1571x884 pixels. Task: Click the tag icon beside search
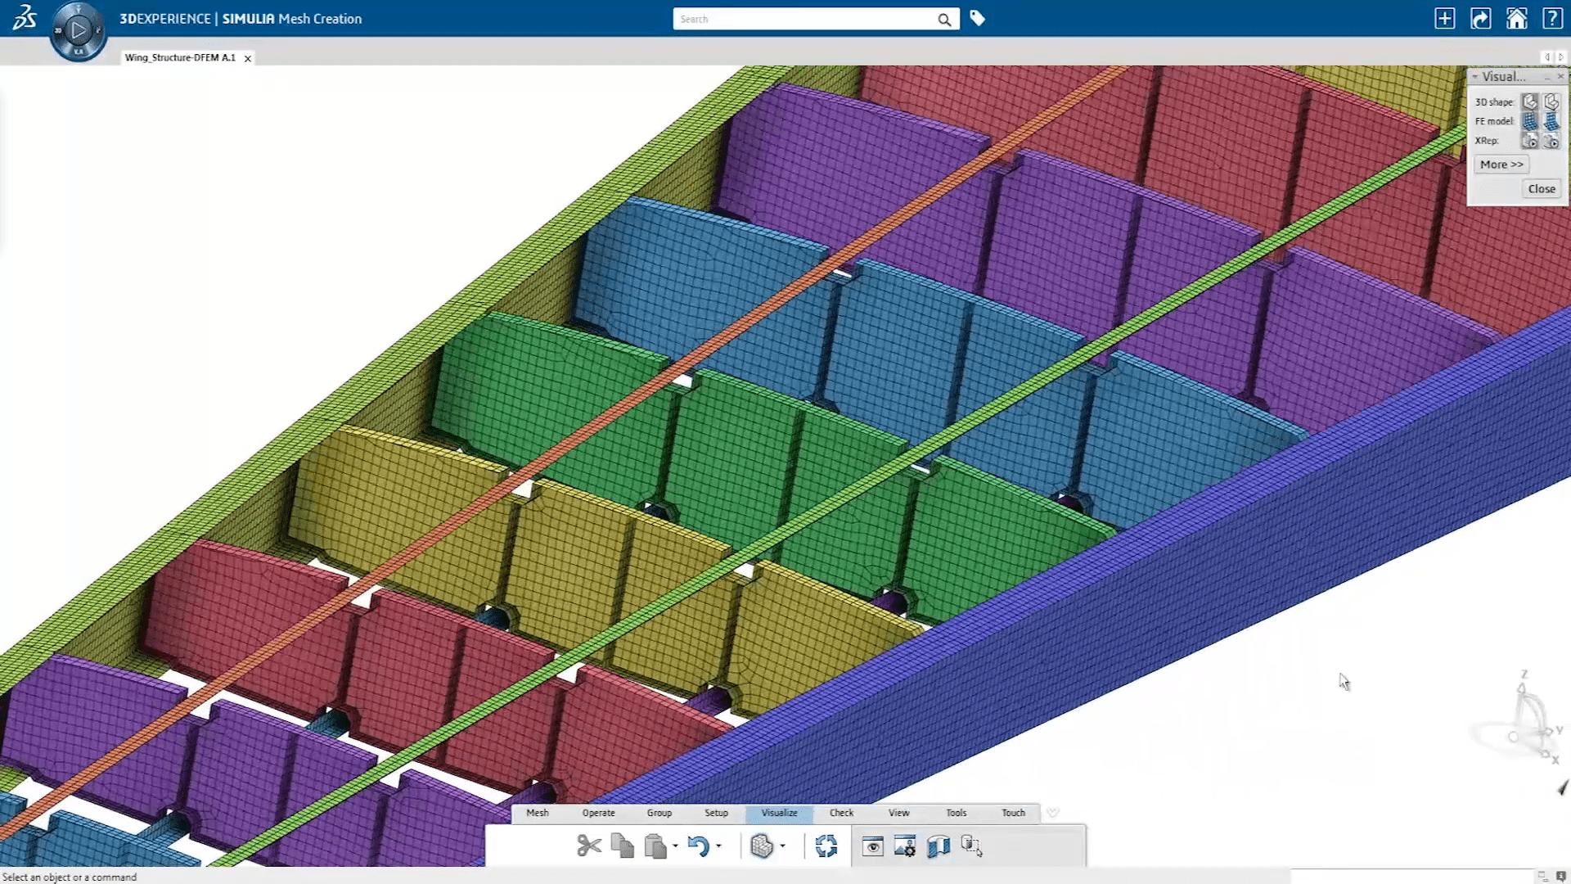click(978, 18)
